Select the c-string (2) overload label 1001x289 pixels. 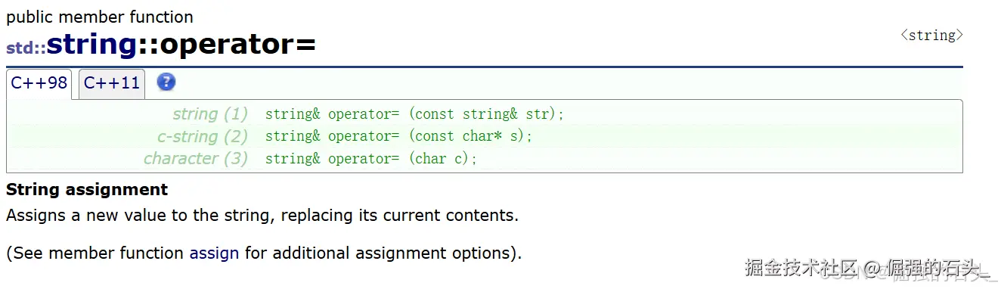click(203, 136)
